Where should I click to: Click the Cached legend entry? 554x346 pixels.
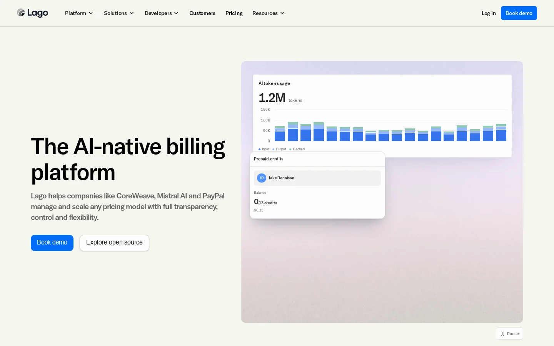[x=297, y=149]
